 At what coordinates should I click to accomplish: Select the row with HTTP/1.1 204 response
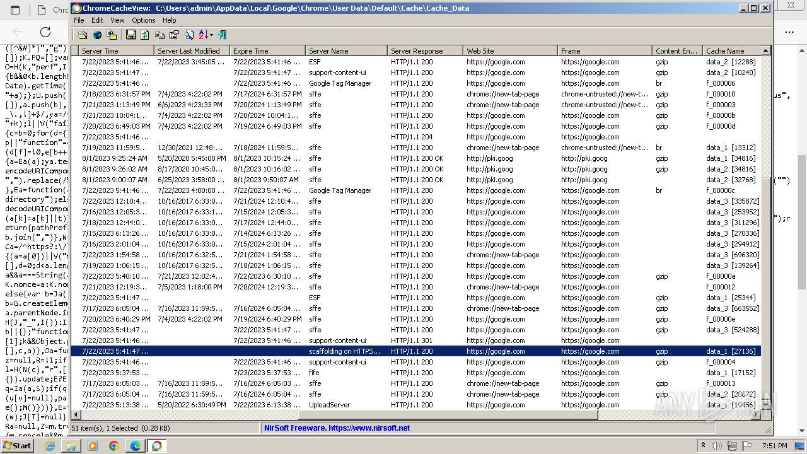416,137
